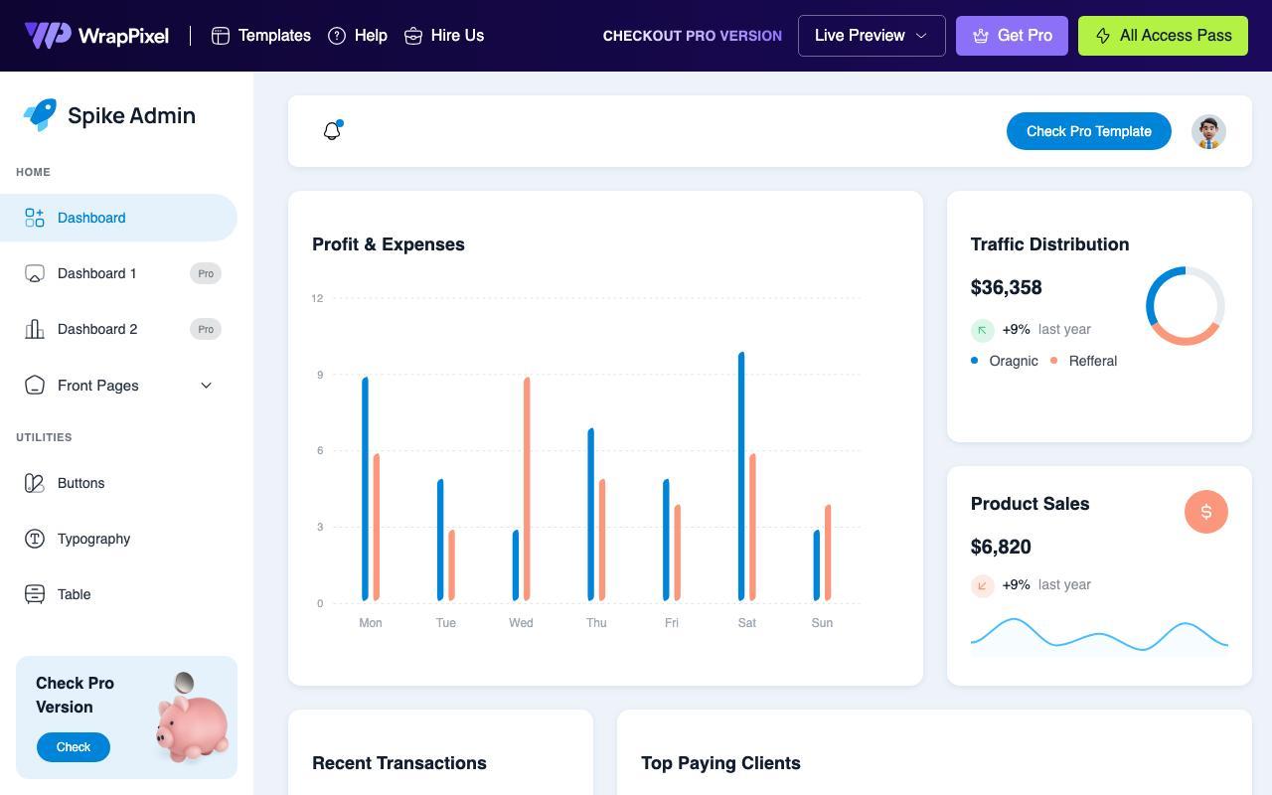Screen dimensions: 1272x795
Task: Click the All Access Pass button
Action: [1163, 36]
